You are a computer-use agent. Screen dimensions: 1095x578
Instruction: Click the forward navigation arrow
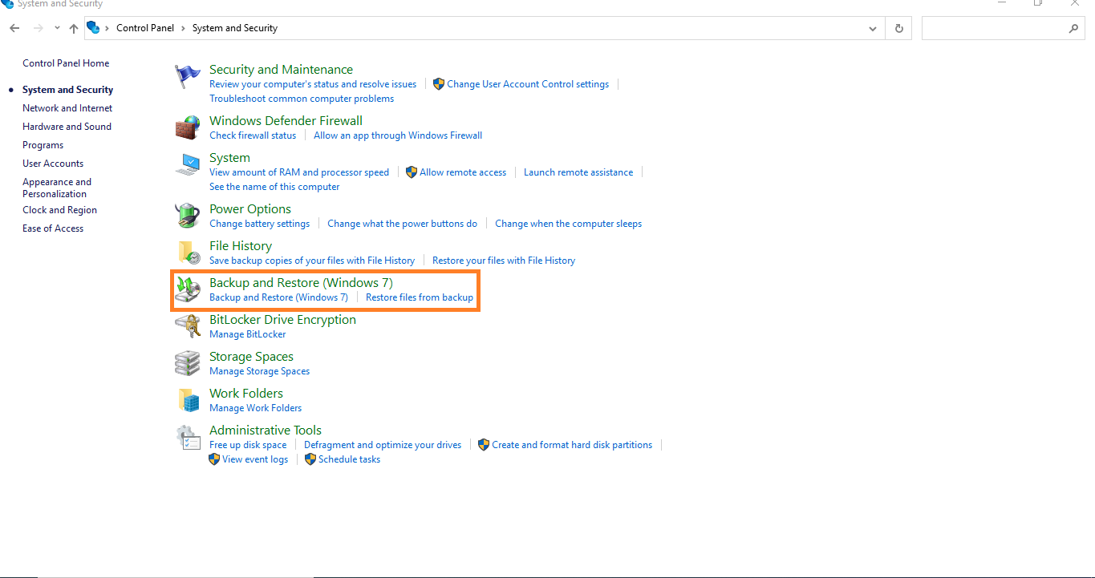click(x=38, y=28)
